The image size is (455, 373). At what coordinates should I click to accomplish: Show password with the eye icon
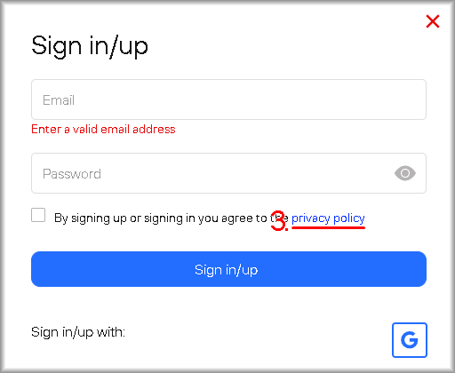(x=405, y=173)
